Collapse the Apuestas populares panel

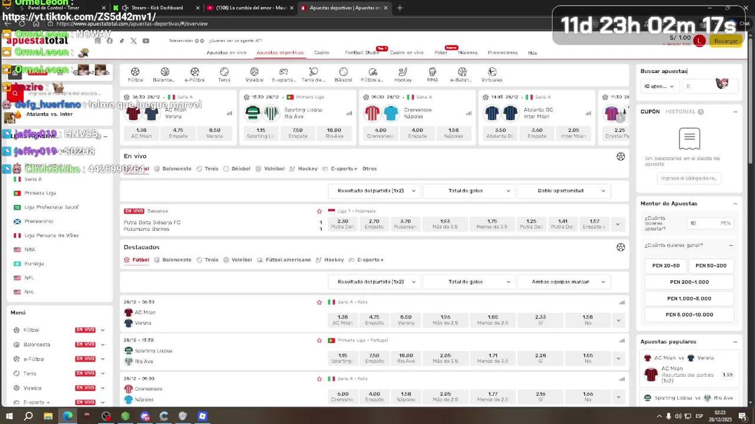click(735, 342)
